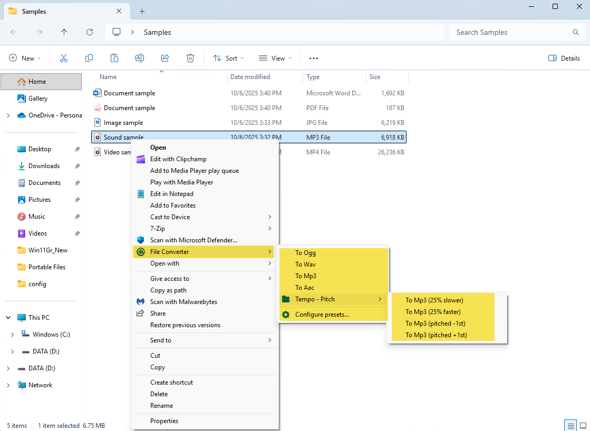Switch to large thumbnails view in status bar
The image size is (590, 431).
[583, 425]
